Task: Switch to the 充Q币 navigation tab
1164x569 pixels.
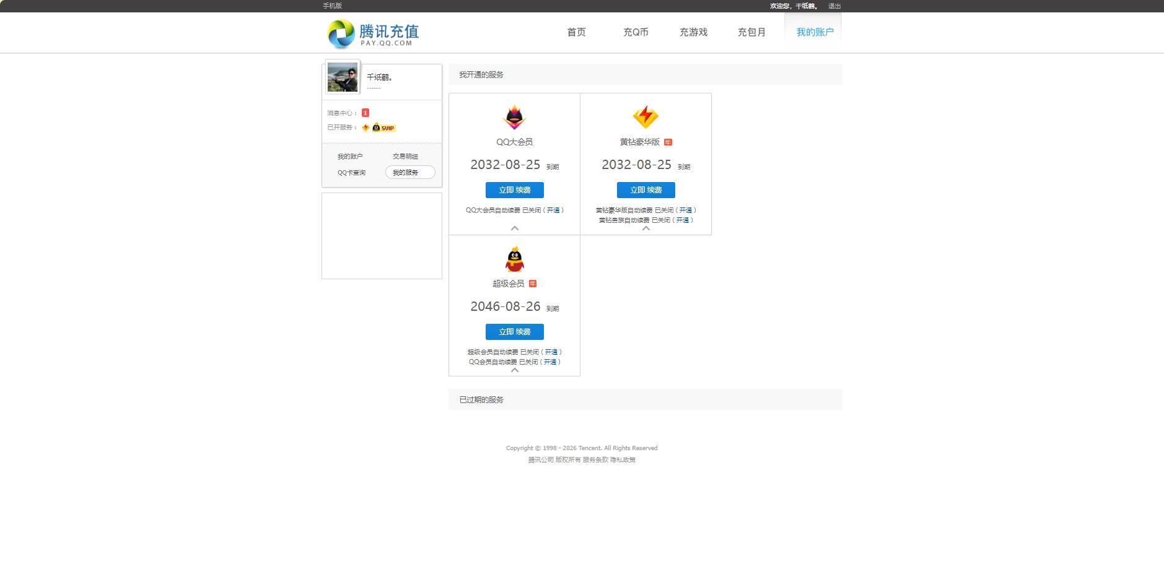Action: click(636, 32)
